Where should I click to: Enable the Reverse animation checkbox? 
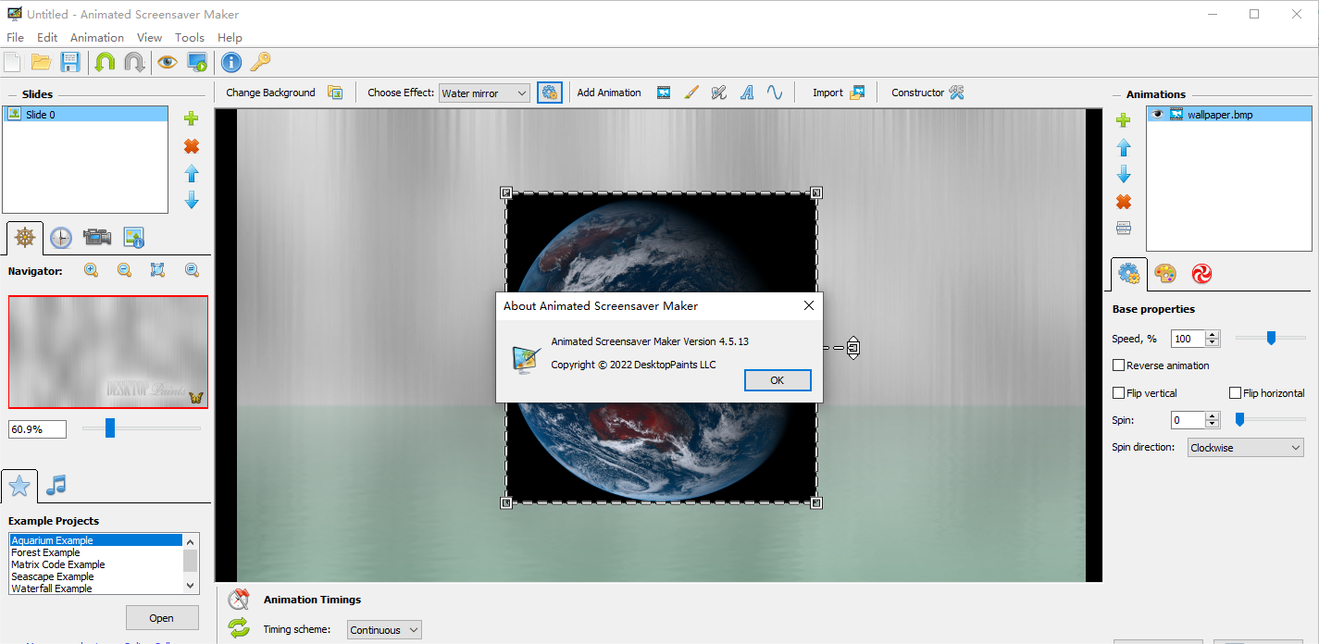[x=1119, y=365]
